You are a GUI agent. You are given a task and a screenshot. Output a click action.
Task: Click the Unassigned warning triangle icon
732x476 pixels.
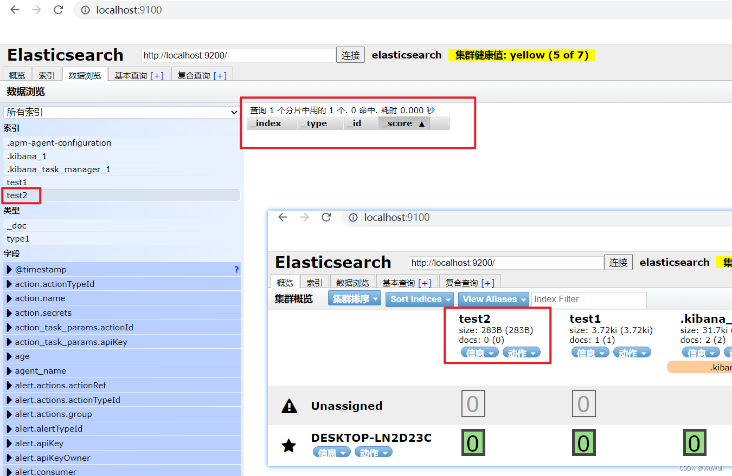pos(290,406)
